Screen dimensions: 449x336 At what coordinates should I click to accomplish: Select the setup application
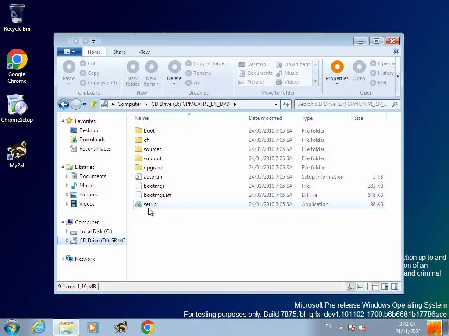(x=259, y=204)
